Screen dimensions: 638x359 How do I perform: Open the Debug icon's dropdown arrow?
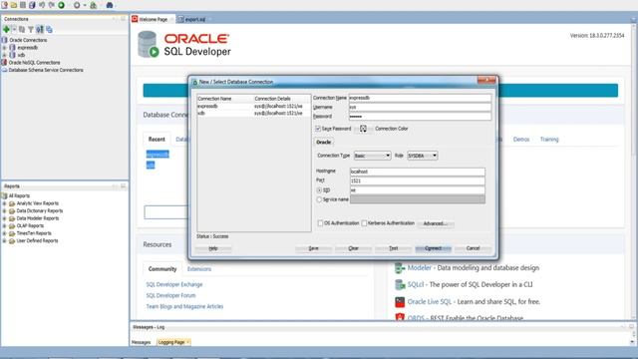click(85, 5)
